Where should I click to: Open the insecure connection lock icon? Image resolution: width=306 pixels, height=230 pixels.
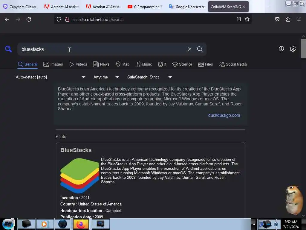coord(67,19)
